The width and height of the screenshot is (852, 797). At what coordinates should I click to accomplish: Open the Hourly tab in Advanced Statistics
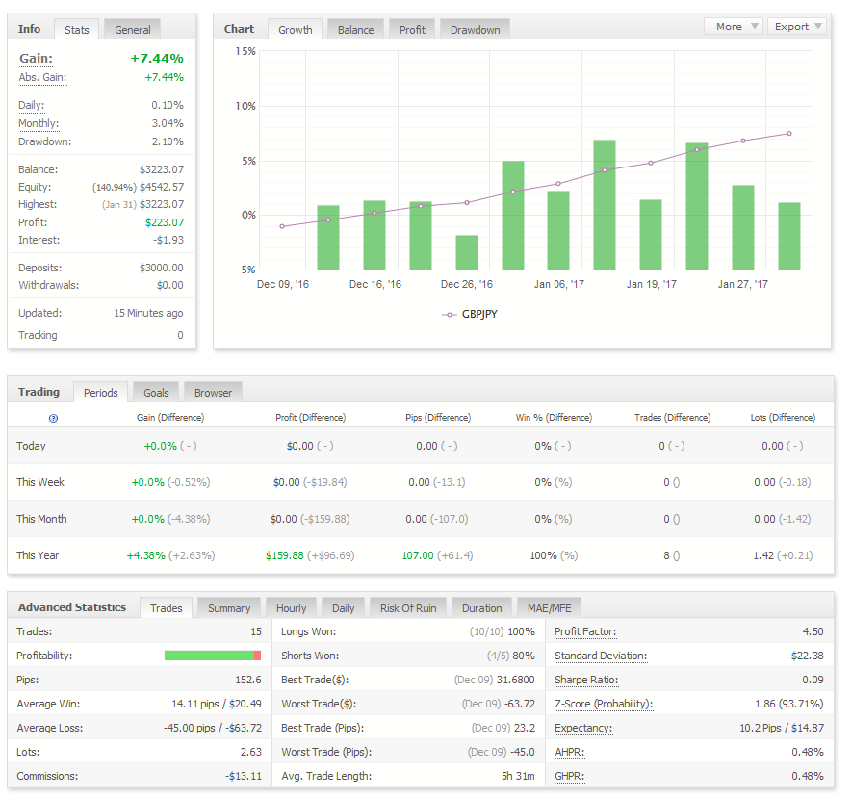tap(292, 608)
